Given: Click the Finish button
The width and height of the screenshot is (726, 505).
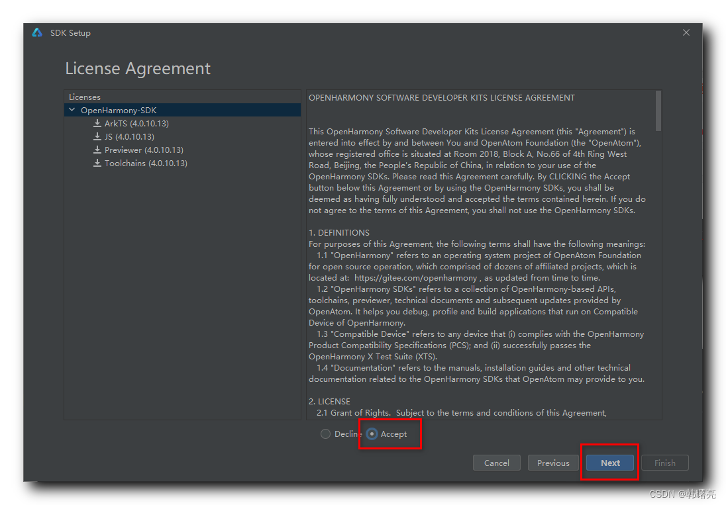Looking at the screenshot, I should click(x=664, y=463).
